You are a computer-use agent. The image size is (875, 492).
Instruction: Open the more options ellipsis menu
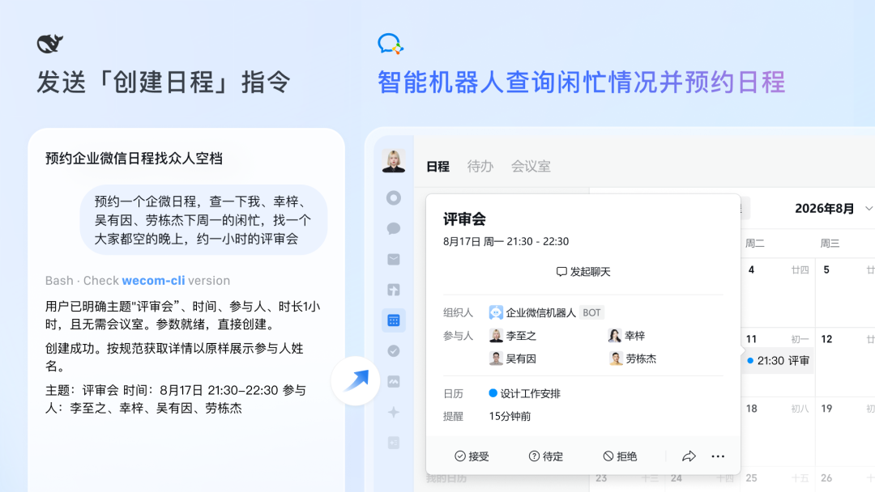pos(718,456)
